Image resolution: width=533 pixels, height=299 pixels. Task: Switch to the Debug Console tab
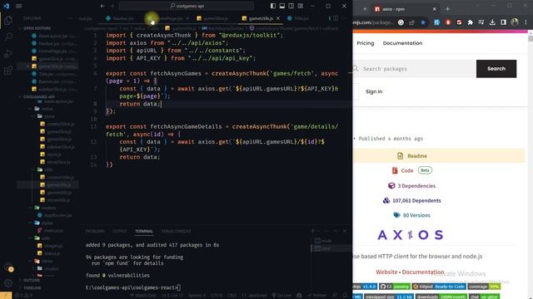[x=176, y=231]
